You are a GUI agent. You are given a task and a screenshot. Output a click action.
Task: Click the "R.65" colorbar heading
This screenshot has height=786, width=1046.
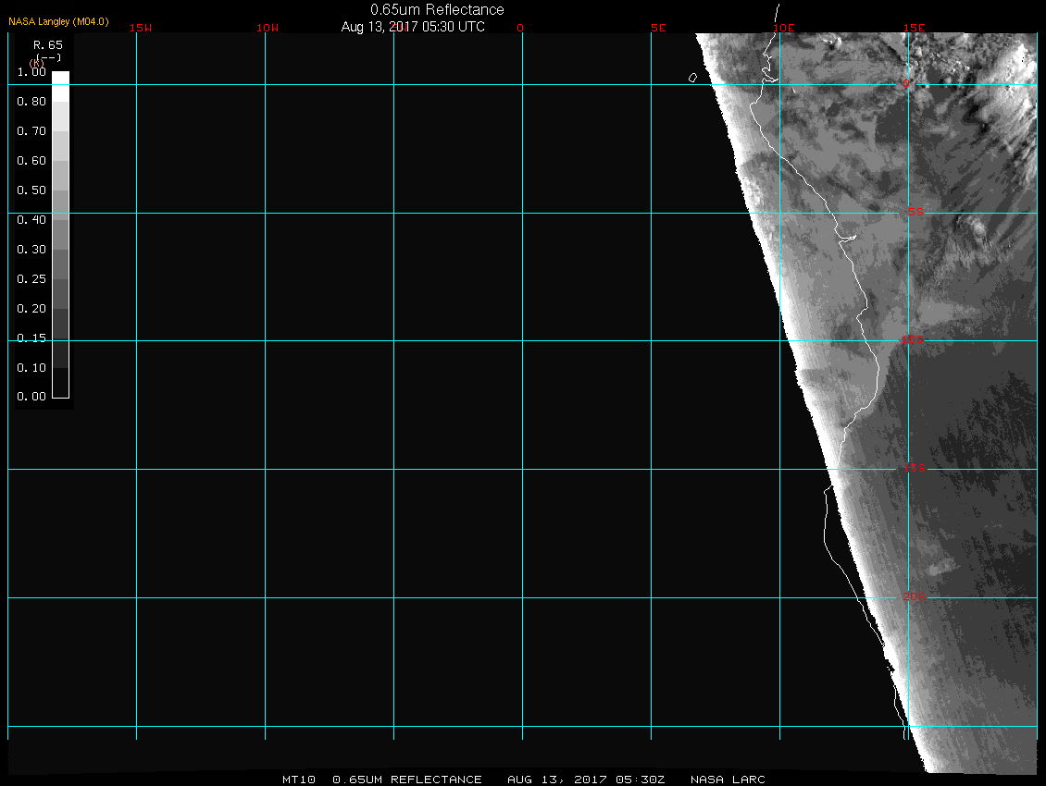click(47, 44)
